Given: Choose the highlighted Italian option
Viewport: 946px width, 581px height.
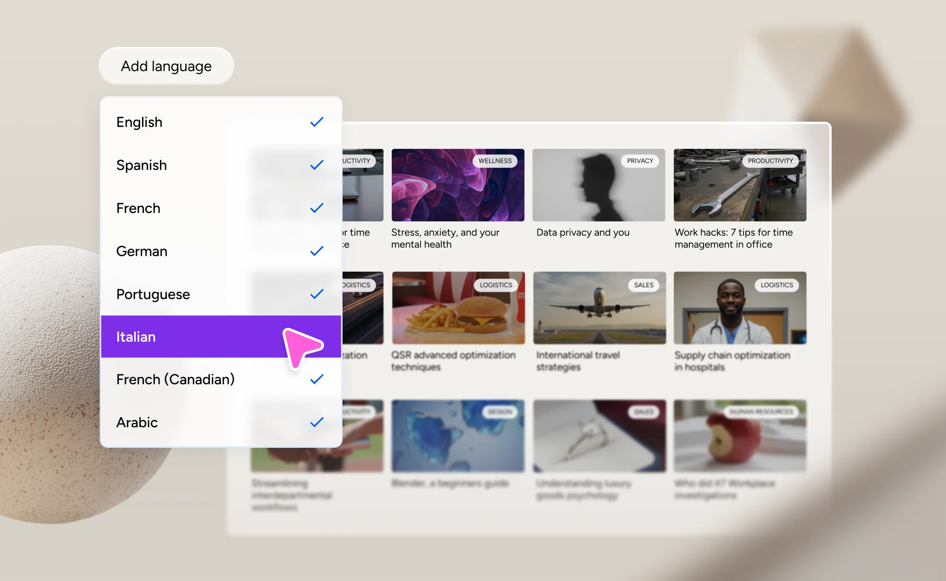Looking at the screenshot, I should 221,337.
